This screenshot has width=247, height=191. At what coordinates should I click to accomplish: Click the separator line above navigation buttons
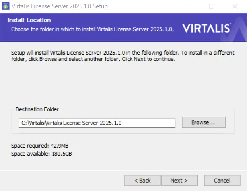pos(123,170)
